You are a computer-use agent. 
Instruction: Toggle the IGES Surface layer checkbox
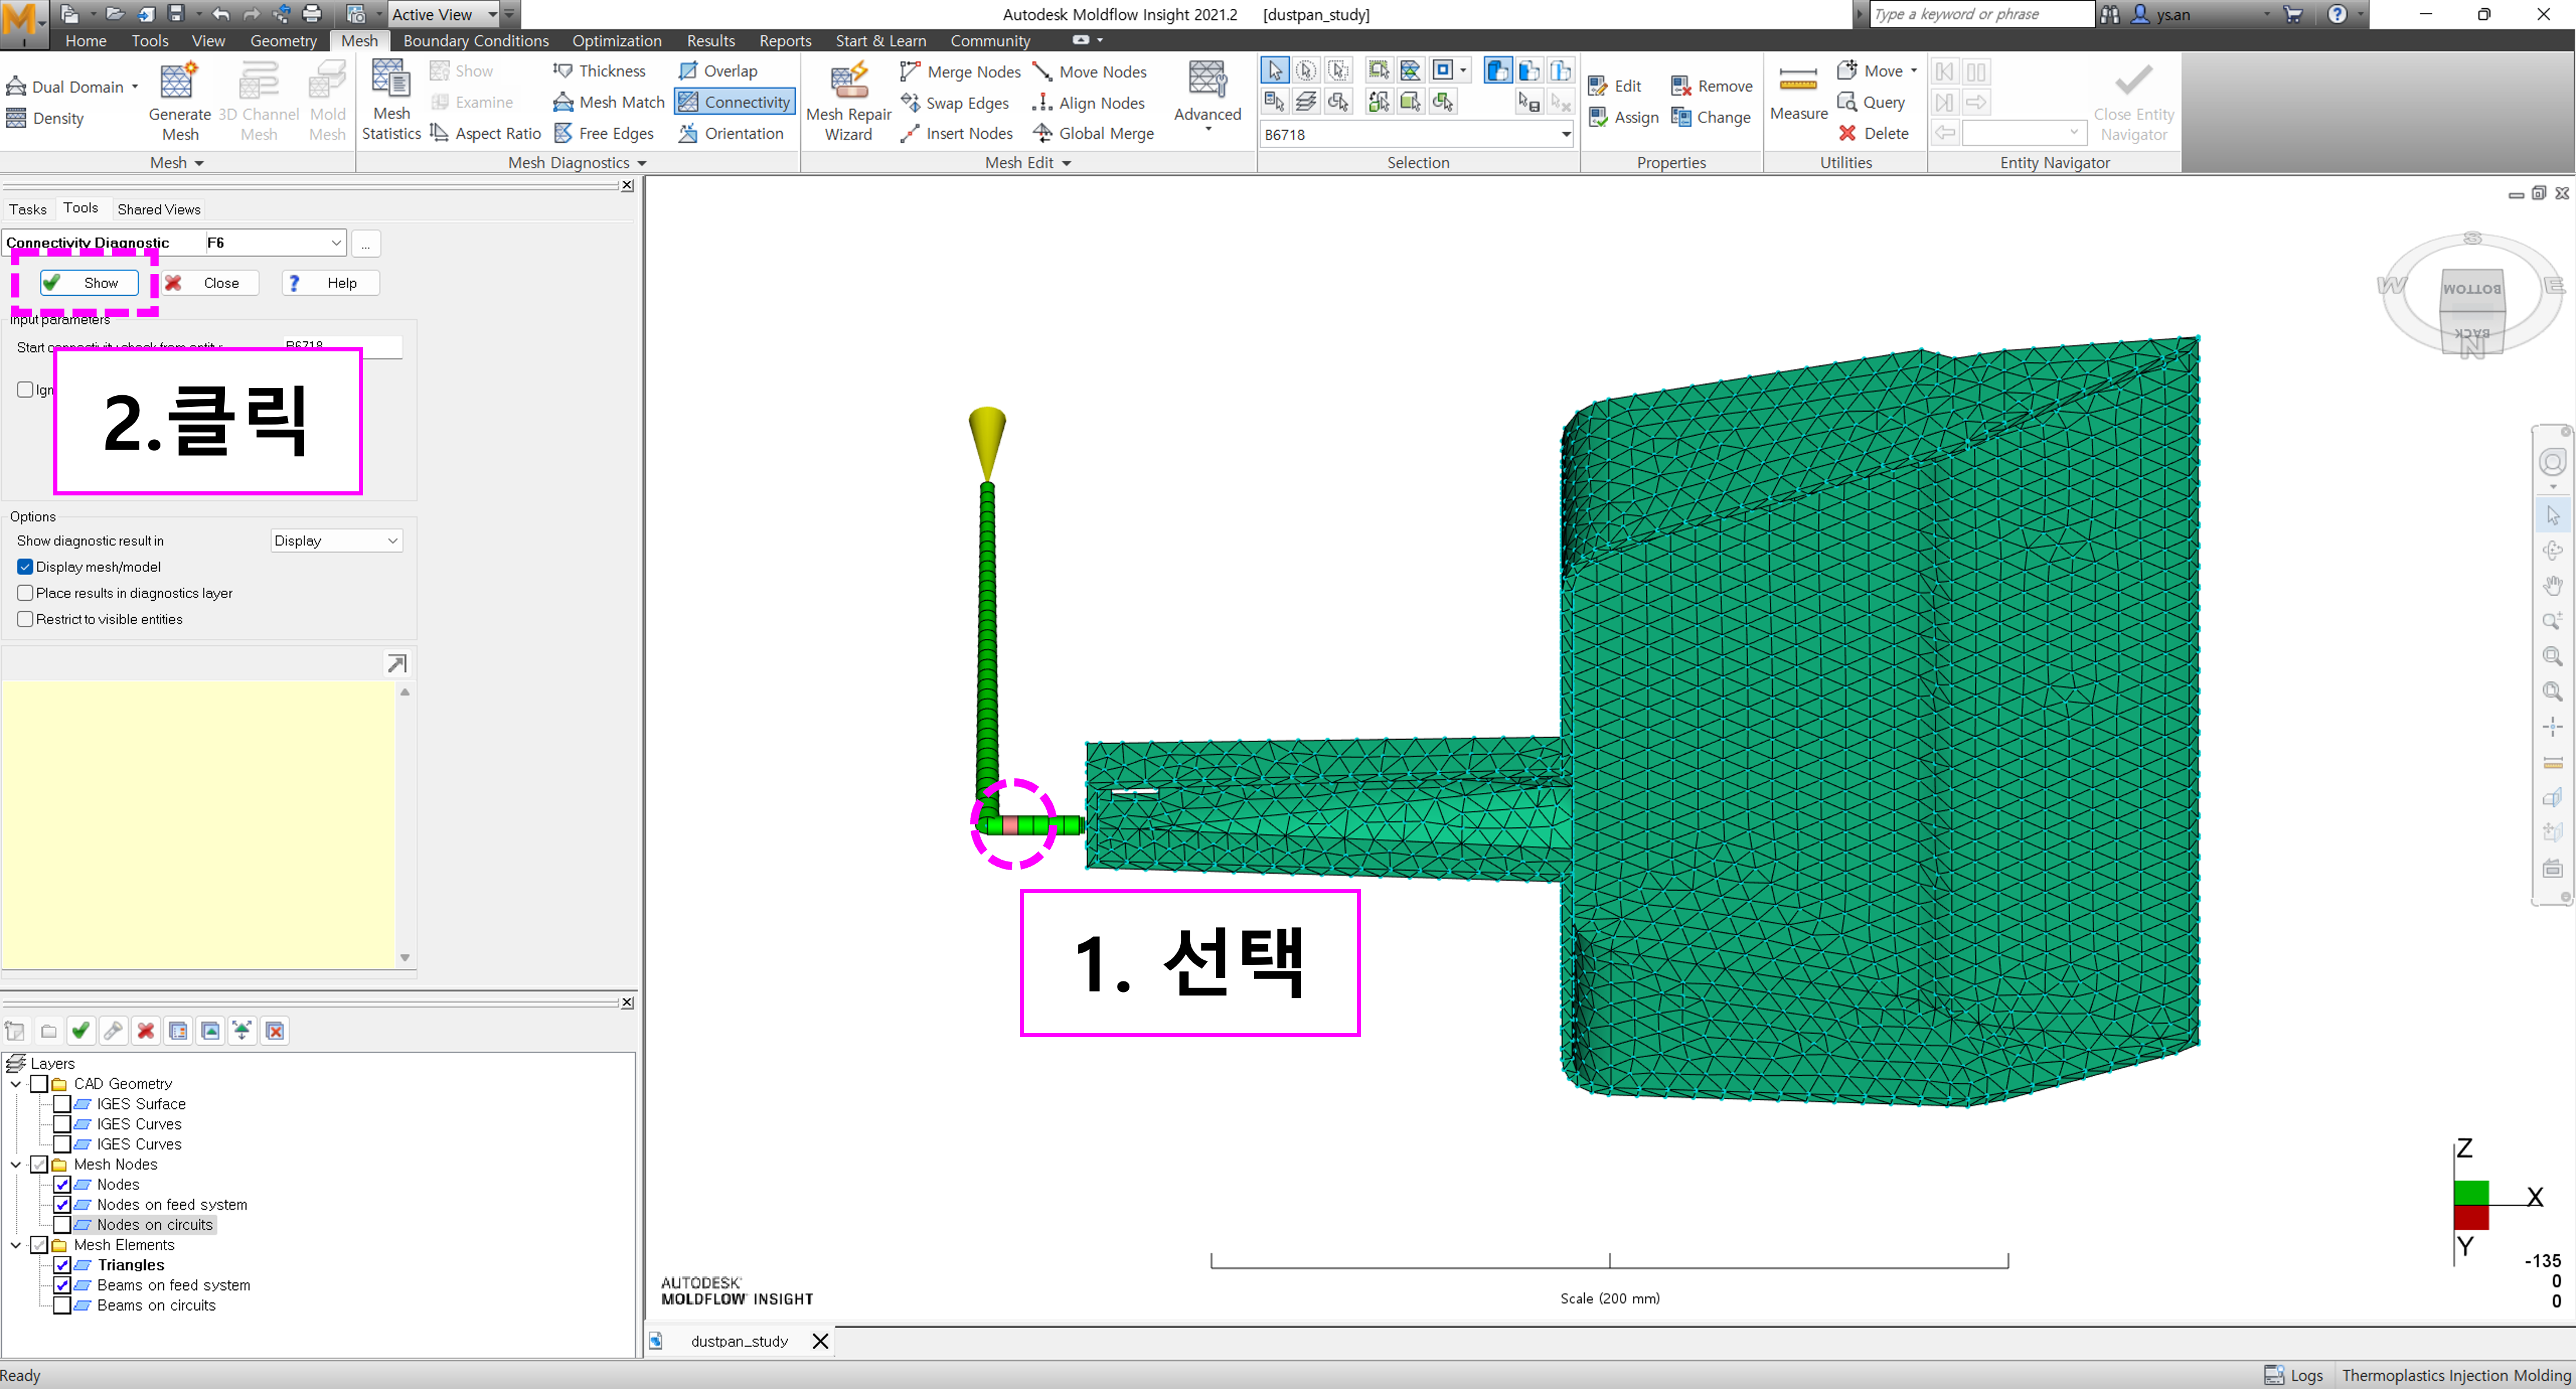[x=62, y=1104]
